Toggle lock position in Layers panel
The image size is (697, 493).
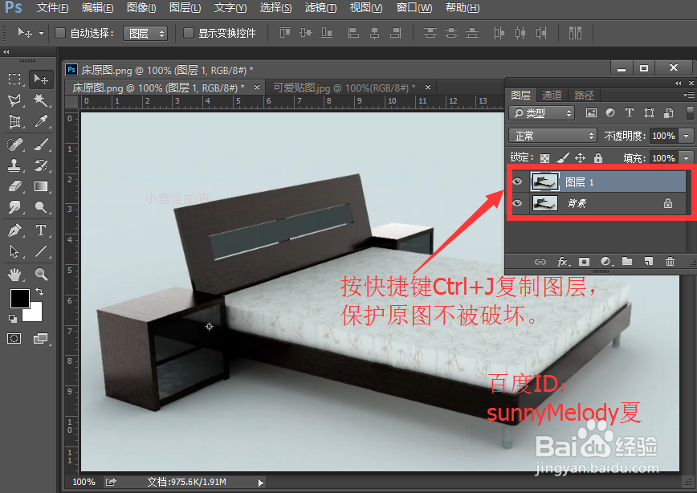[x=580, y=158]
